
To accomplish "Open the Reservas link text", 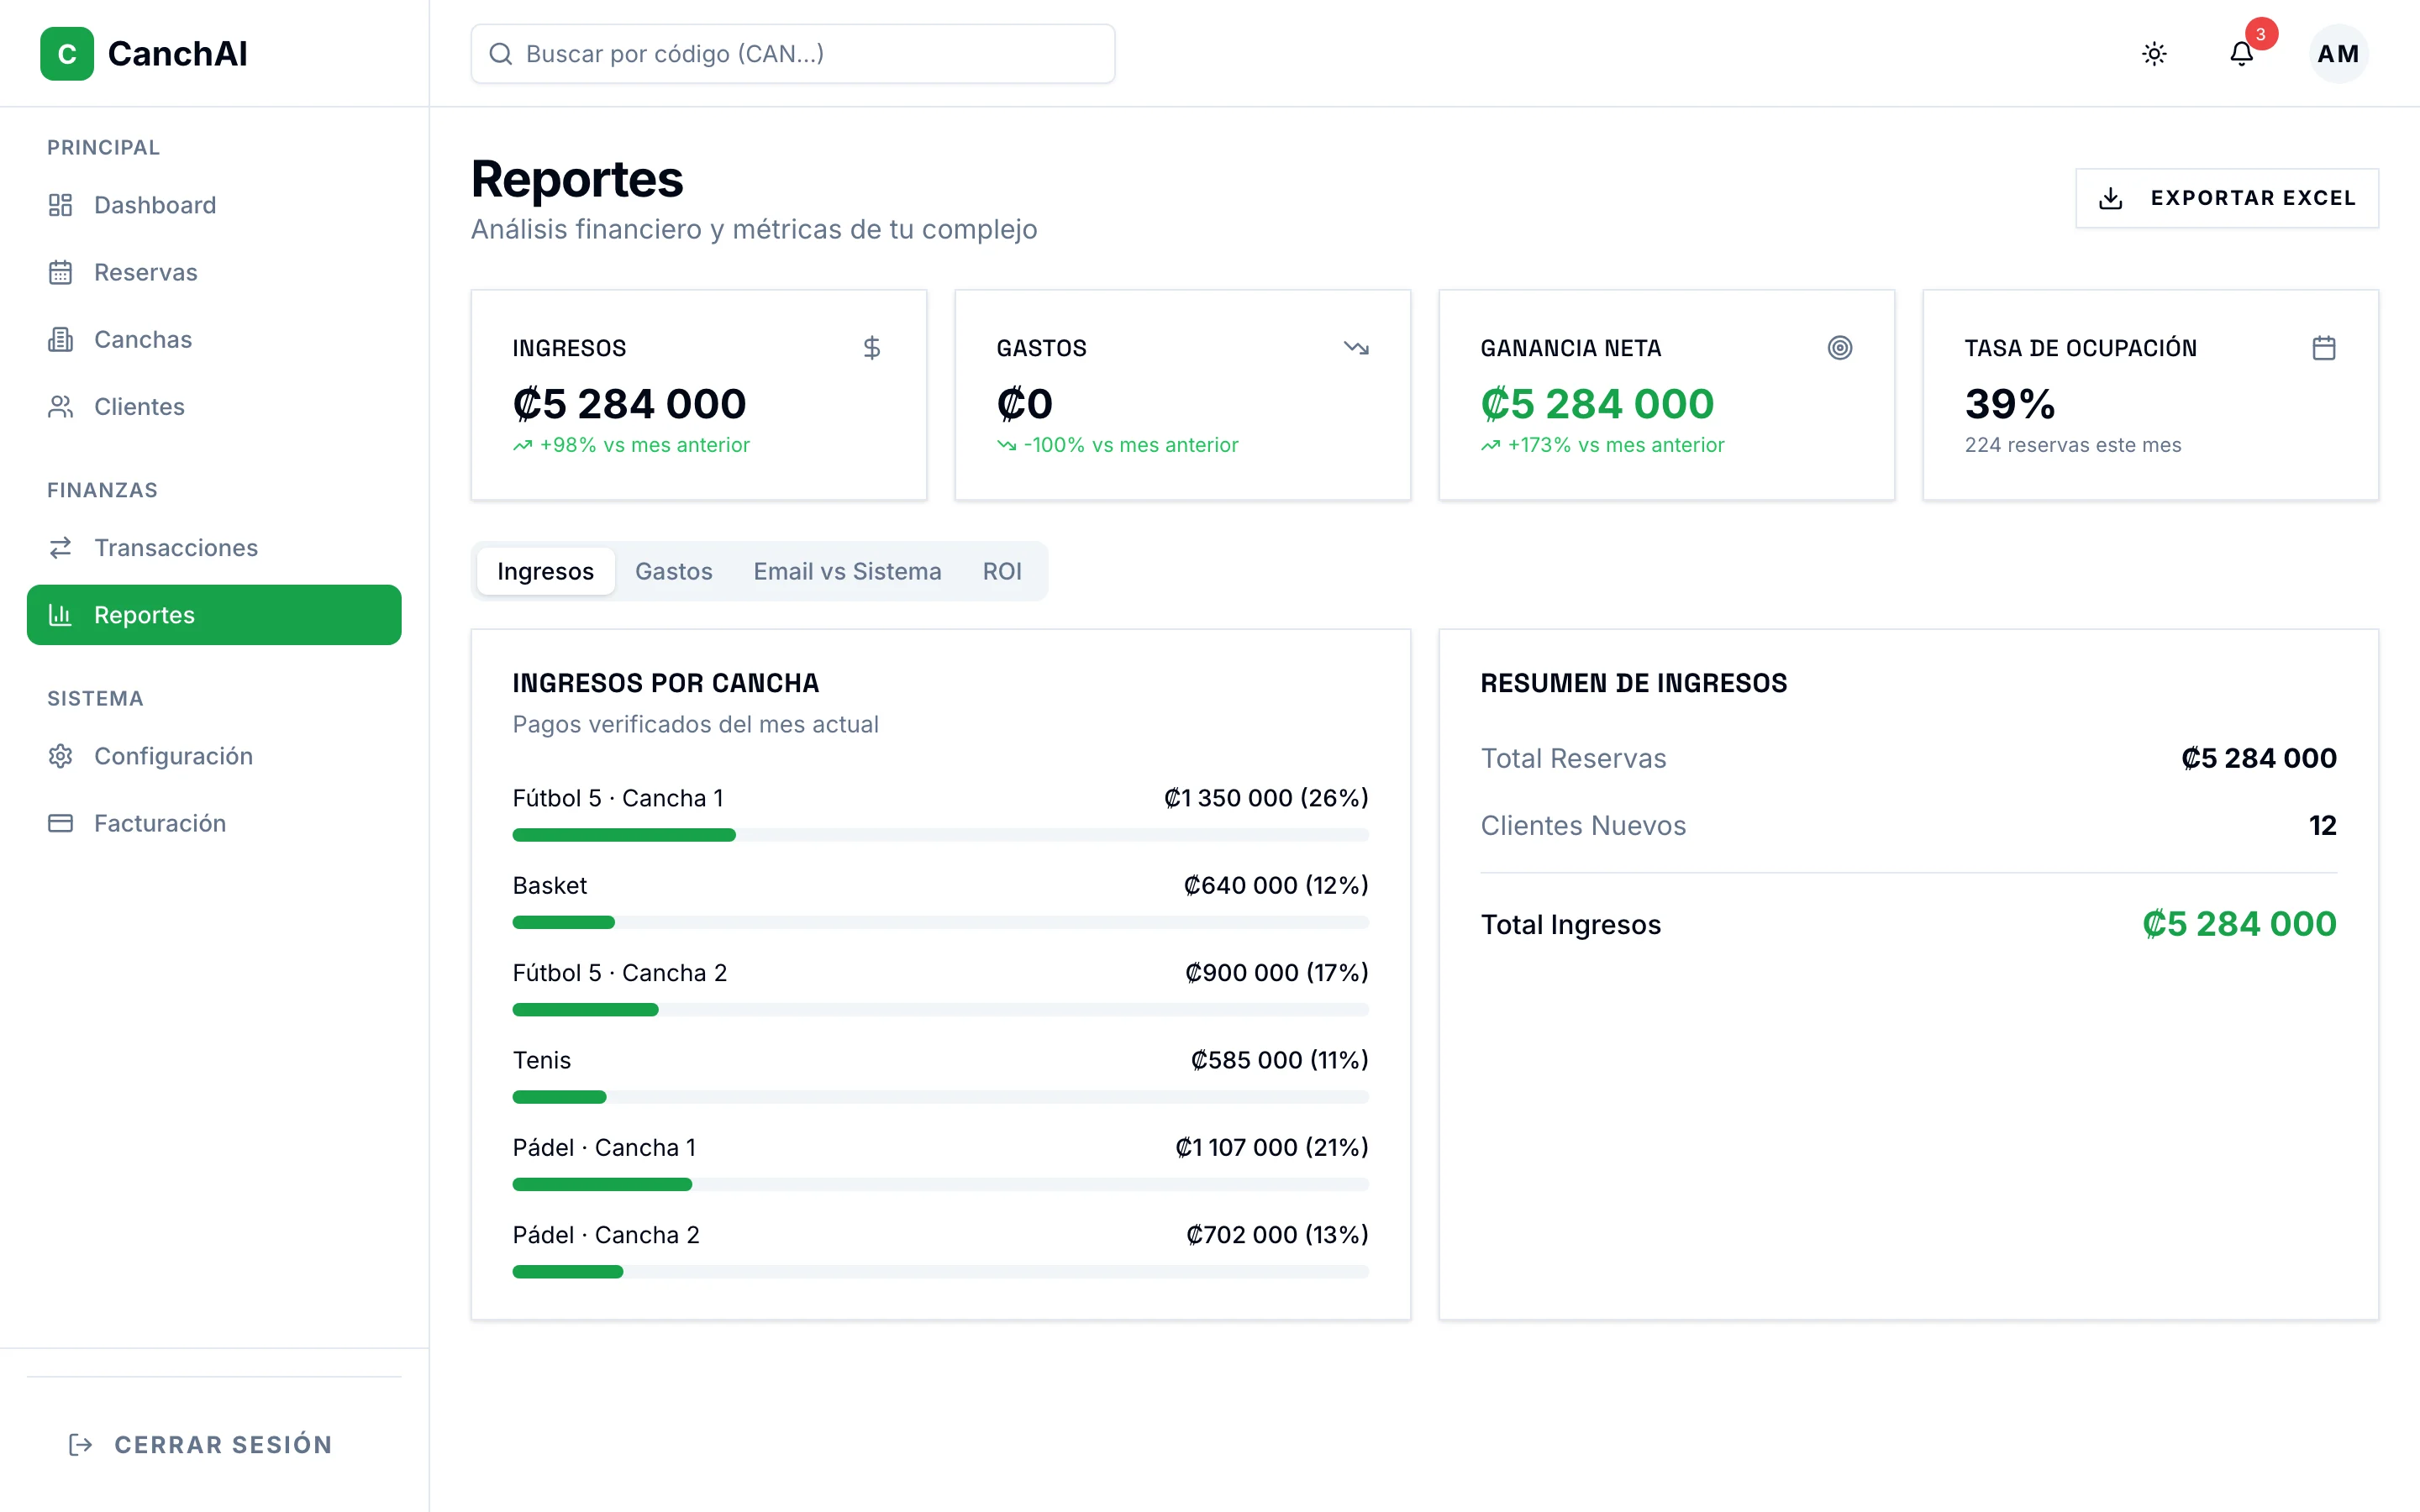I will click(x=146, y=272).
